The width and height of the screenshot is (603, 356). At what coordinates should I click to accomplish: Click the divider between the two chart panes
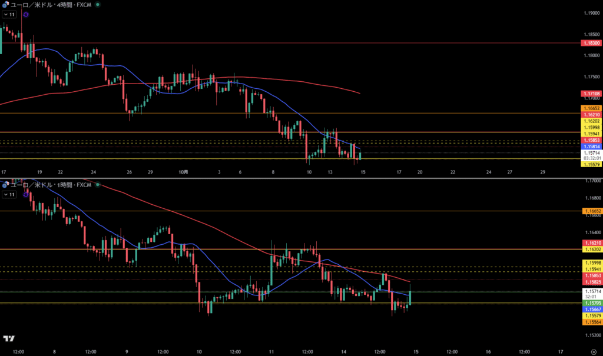click(x=301, y=178)
